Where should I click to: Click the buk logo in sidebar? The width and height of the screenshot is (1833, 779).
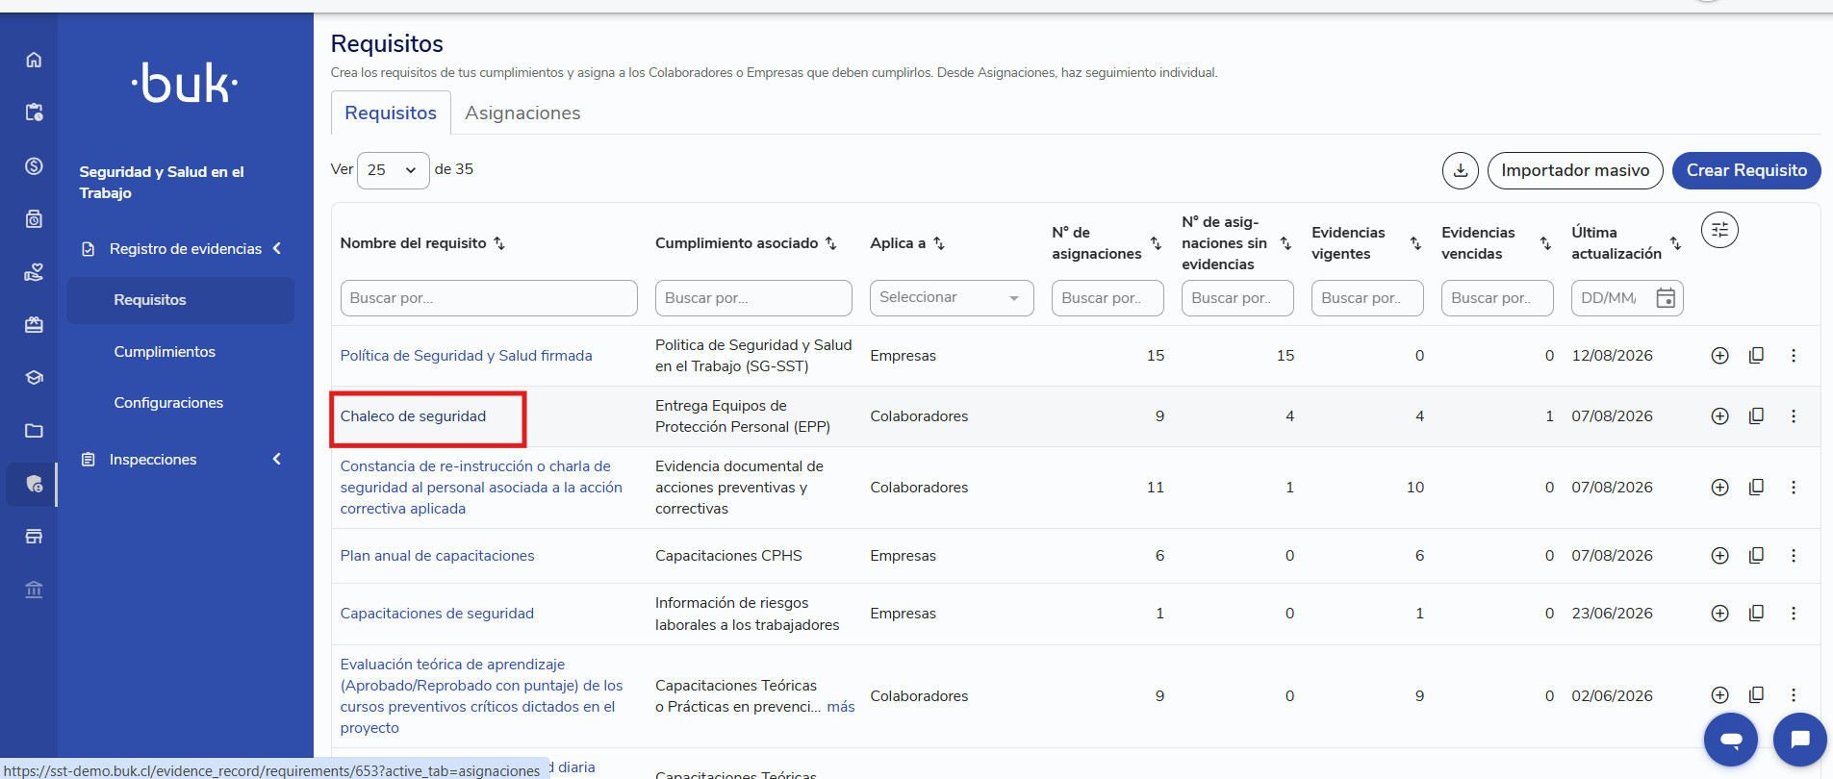coord(185,83)
